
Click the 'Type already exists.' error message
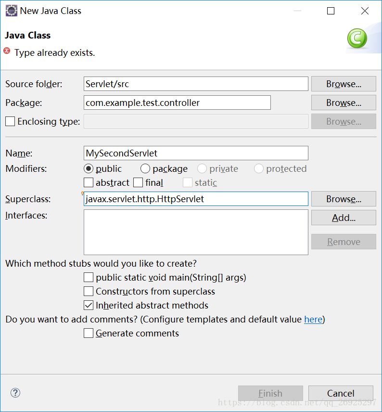(54, 53)
